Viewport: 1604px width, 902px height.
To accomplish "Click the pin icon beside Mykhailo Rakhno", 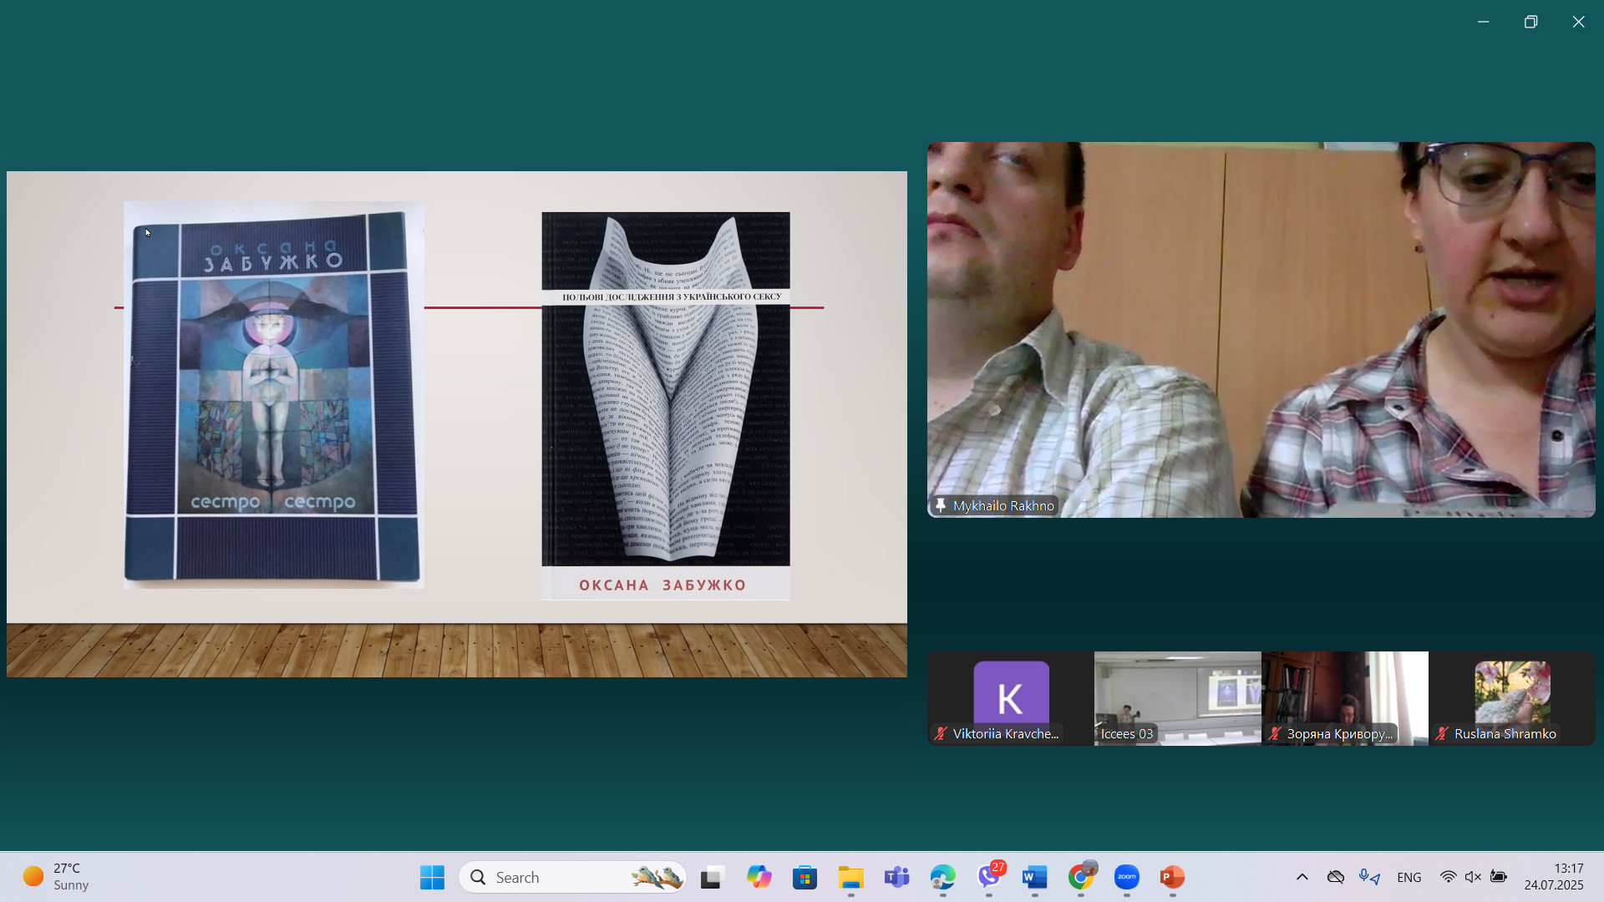I will point(941,505).
